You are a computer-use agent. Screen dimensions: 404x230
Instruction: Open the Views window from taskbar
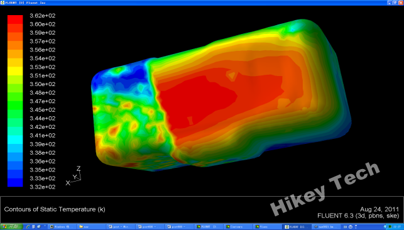267,227
